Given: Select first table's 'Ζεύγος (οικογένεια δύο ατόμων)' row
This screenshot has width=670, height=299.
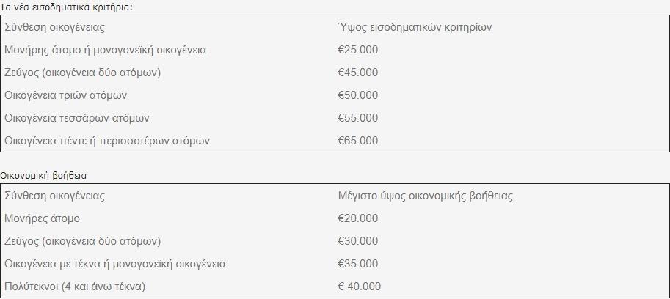Looking at the screenshot, I should tap(335, 73).
